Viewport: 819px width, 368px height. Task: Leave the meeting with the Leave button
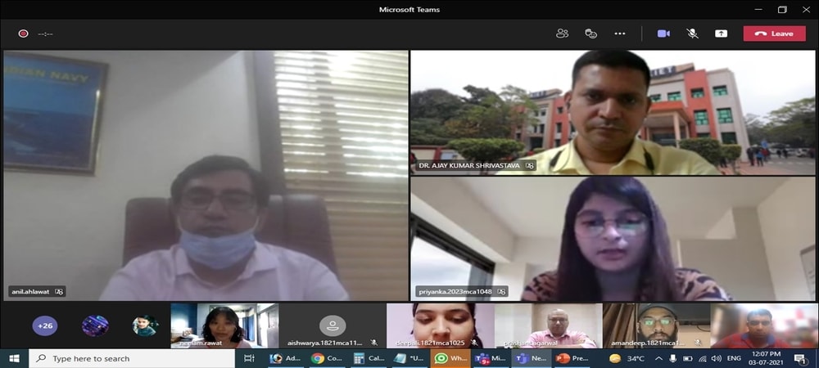774,34
